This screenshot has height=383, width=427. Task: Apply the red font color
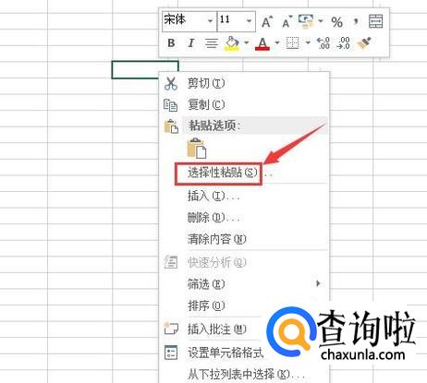pyautogui.click(x=262, y=43)
